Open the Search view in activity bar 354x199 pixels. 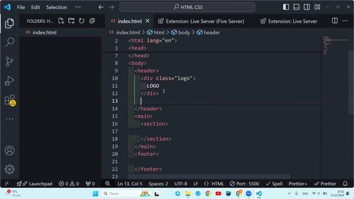[9, 42]
